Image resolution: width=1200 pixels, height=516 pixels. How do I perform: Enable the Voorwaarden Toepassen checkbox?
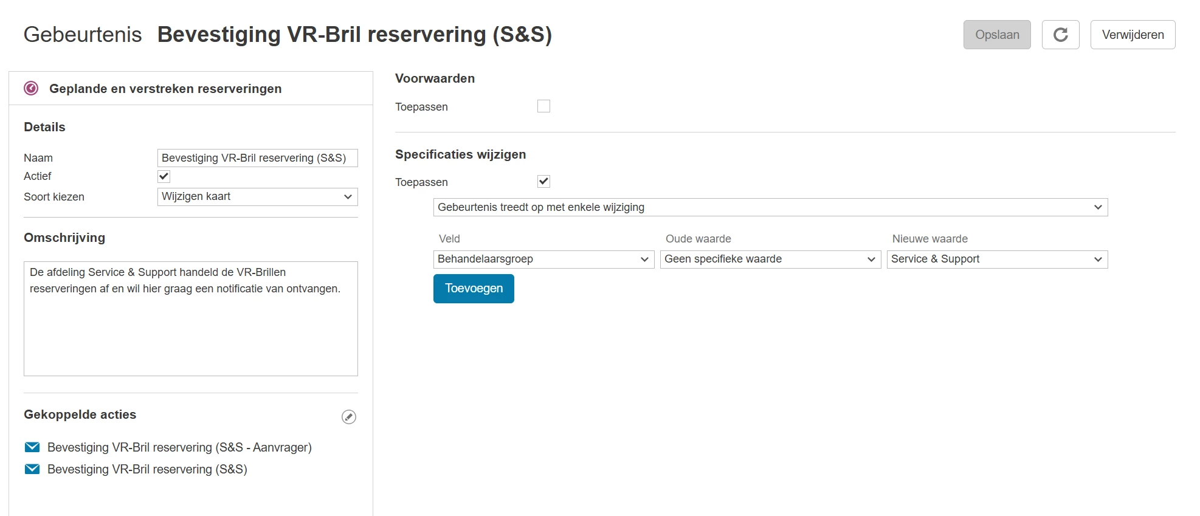543,106
